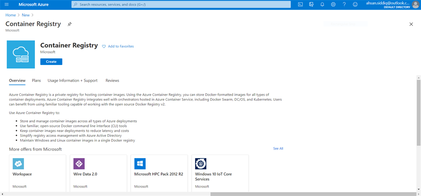Open the account avatar menu
This screenshot has width=421, height=196.
pyautogui.click(x=415, y=5)
